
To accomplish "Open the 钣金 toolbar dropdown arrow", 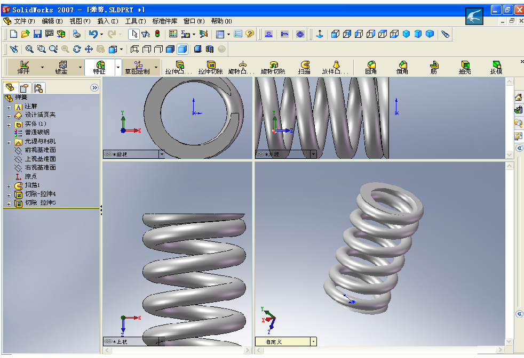I will click(x=80, y=68).
